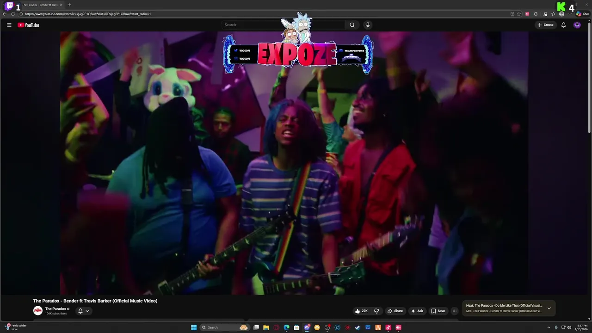592x333 pixels.
Task: Open more actions three-dot menu
Action: (454, 311)
